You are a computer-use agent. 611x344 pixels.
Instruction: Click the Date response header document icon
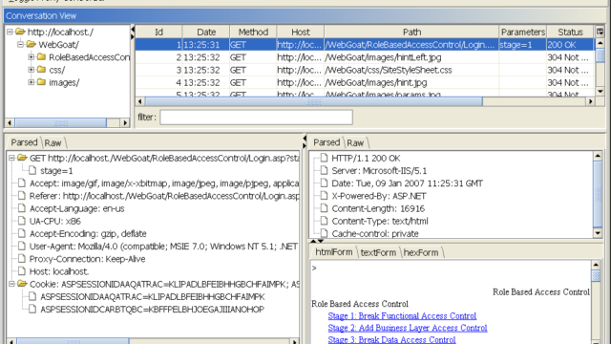(324, 183)
